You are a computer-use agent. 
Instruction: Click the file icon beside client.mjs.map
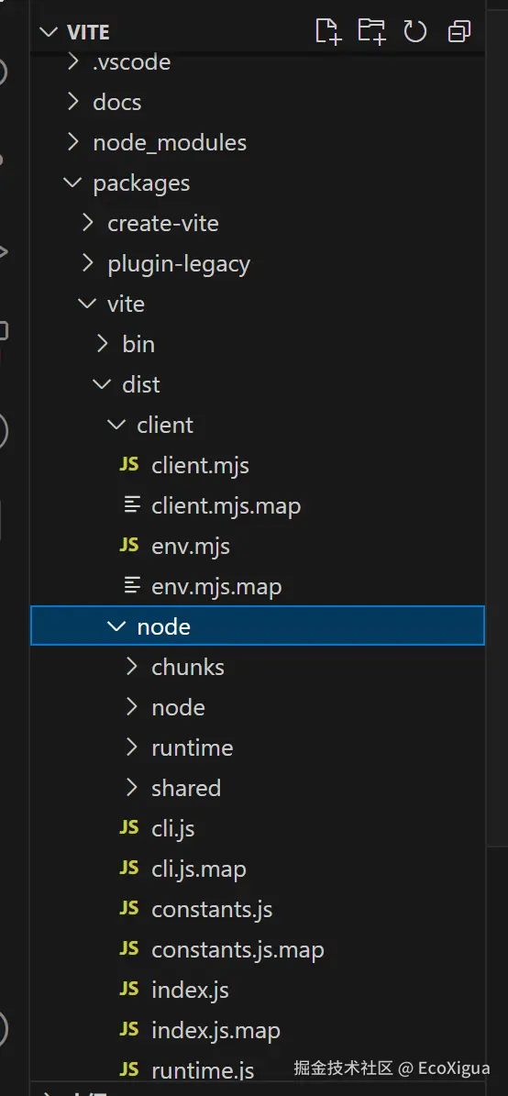click(131, 505)
